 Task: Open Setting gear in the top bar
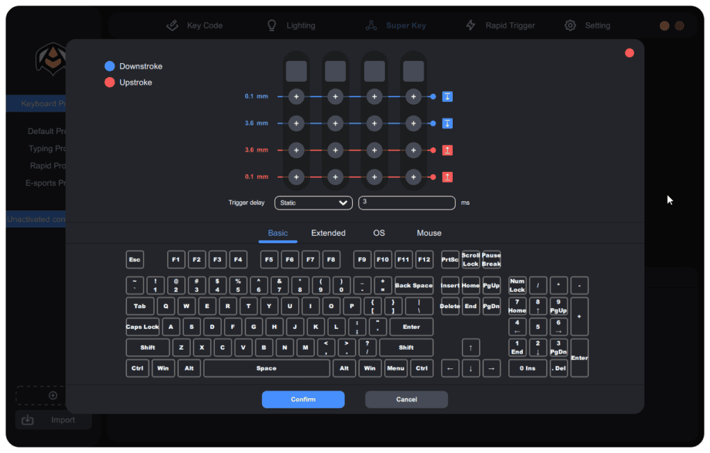click(x=587, y=26)
